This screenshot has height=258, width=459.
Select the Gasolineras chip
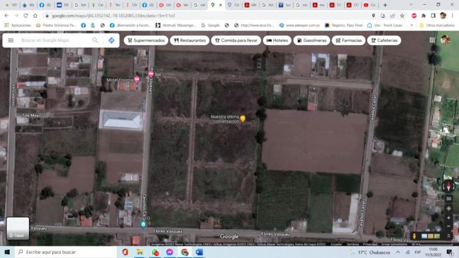pos(312,40)
